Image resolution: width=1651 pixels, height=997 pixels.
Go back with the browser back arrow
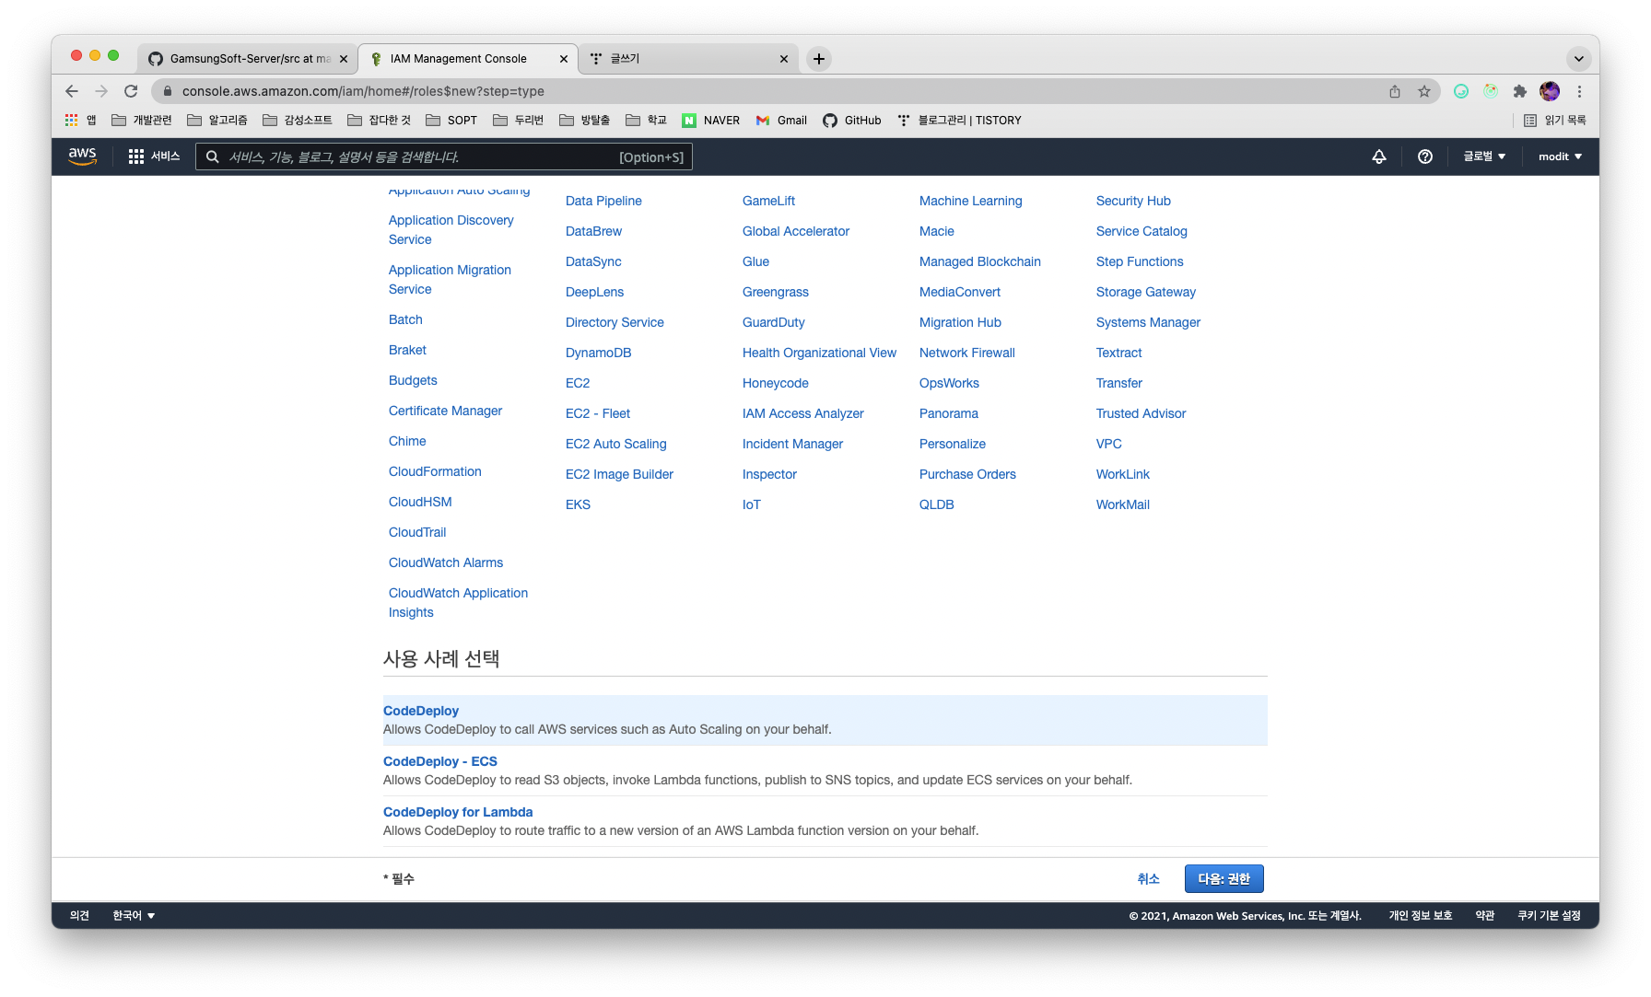click(72, 91)
